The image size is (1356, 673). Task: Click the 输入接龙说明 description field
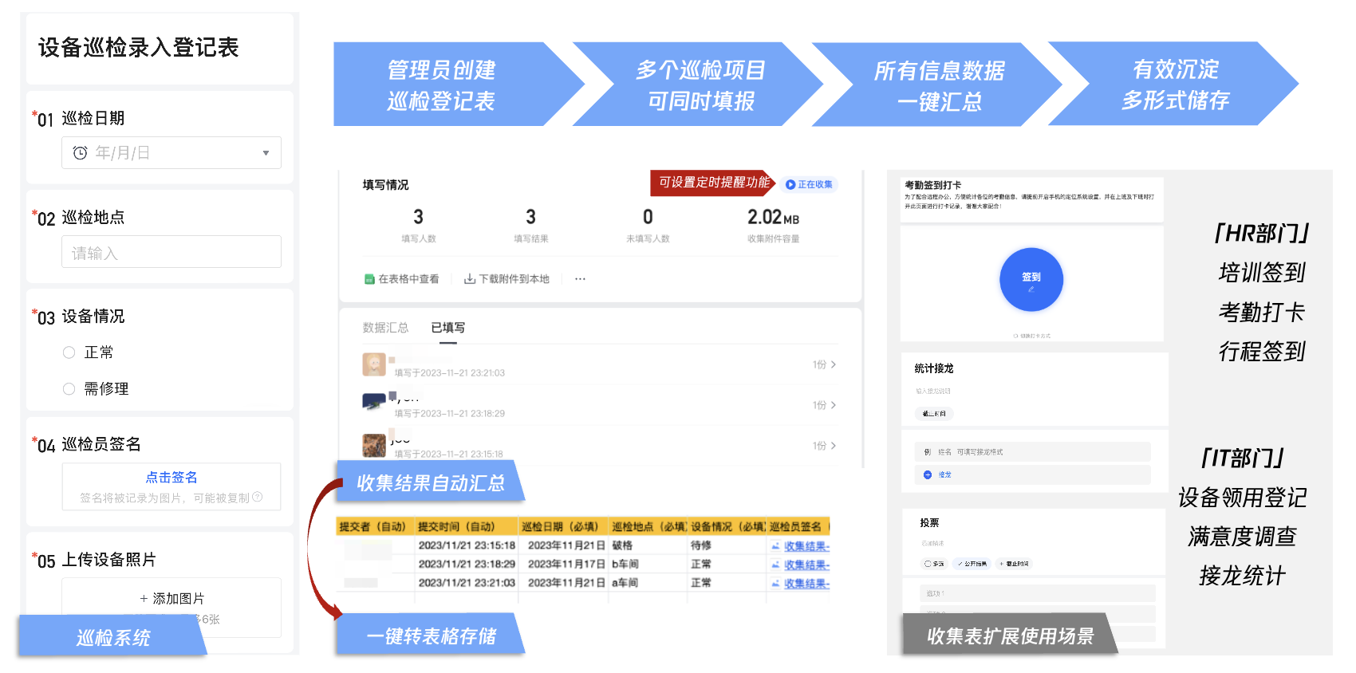pos(933,392)
